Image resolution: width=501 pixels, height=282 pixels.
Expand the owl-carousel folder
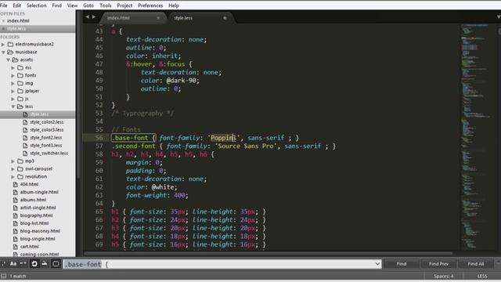tap(13, 169)
